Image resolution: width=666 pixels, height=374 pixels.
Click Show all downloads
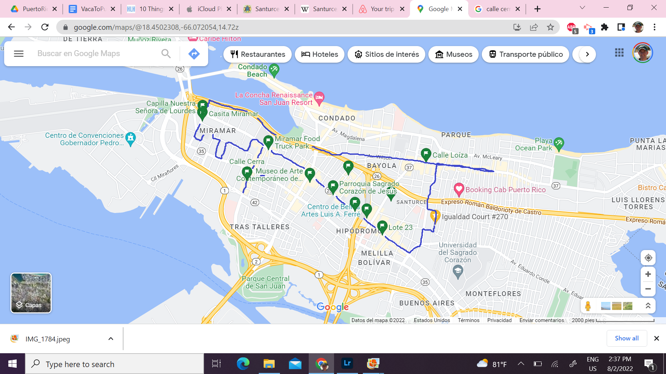[626, 338]
